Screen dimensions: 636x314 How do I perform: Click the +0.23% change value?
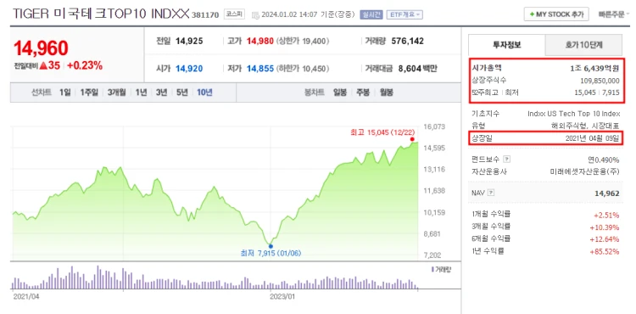point(85,65)
